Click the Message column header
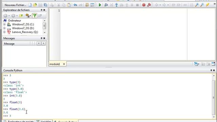 [16, 44]
